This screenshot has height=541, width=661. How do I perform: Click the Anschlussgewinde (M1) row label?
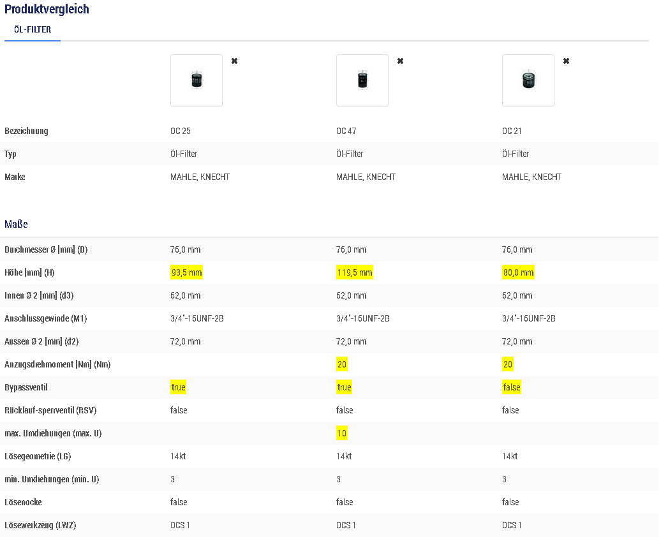[x=46, y=319]
